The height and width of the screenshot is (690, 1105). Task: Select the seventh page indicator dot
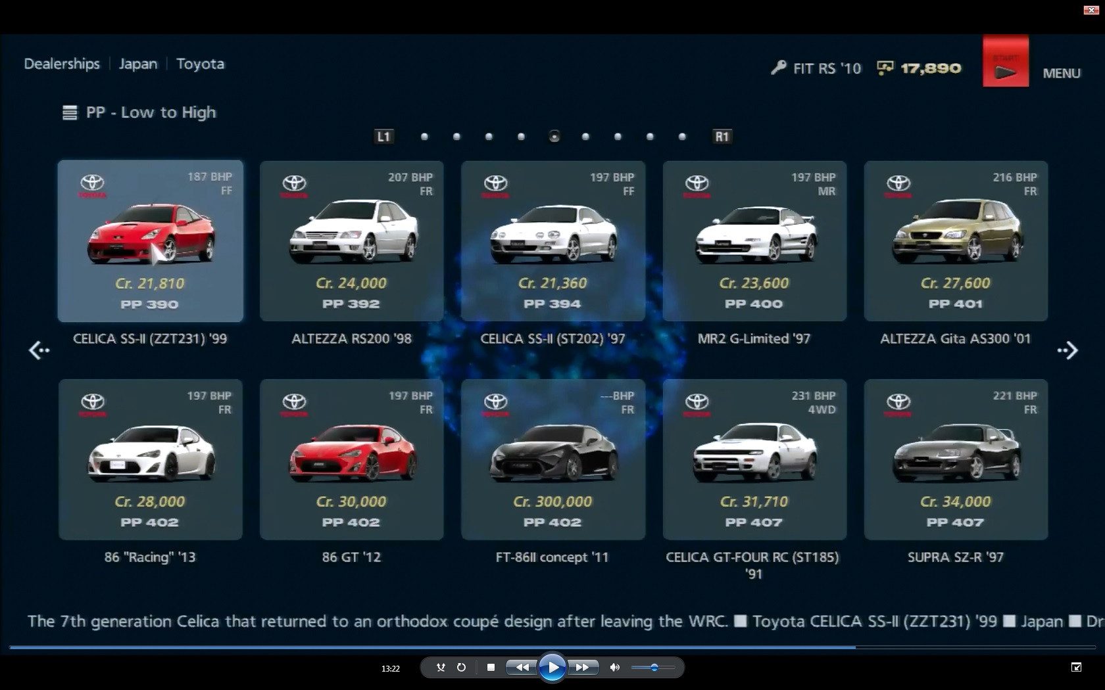click(x=618, y=137)
